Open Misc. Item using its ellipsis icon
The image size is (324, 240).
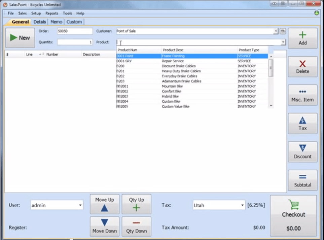tap(302, 92)
